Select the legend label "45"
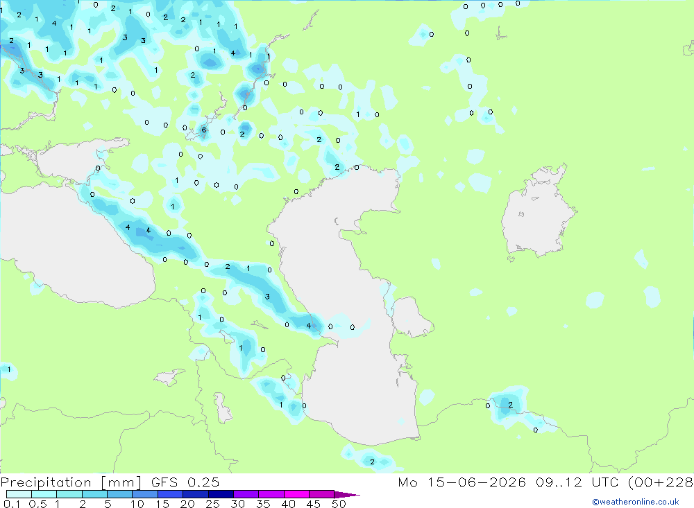This screenshot has width=694, height=508. click(314, 504)
